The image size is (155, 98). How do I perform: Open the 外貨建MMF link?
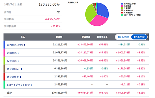(x=13, y=69)
